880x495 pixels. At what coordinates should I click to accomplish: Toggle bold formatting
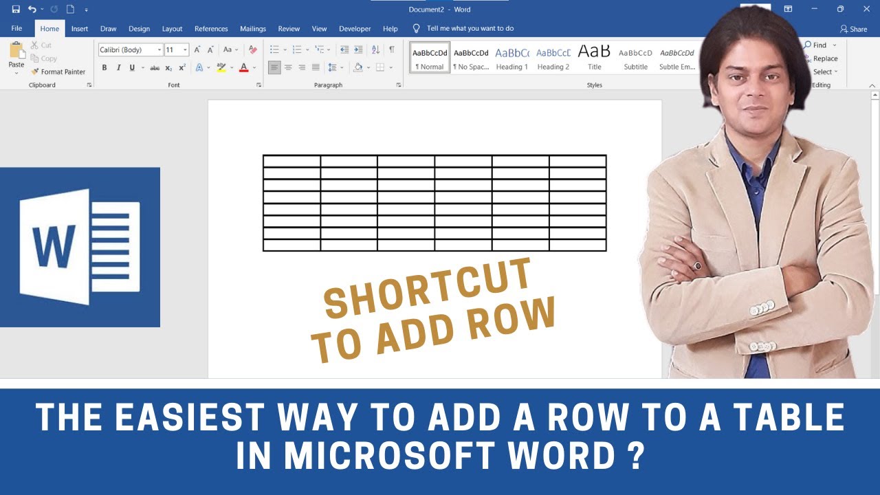point(104,67)
